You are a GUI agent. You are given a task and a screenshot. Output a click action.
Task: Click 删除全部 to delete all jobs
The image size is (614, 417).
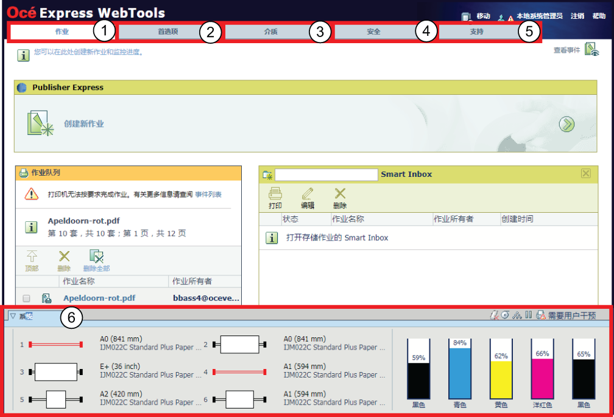click(x=96, y=261)
